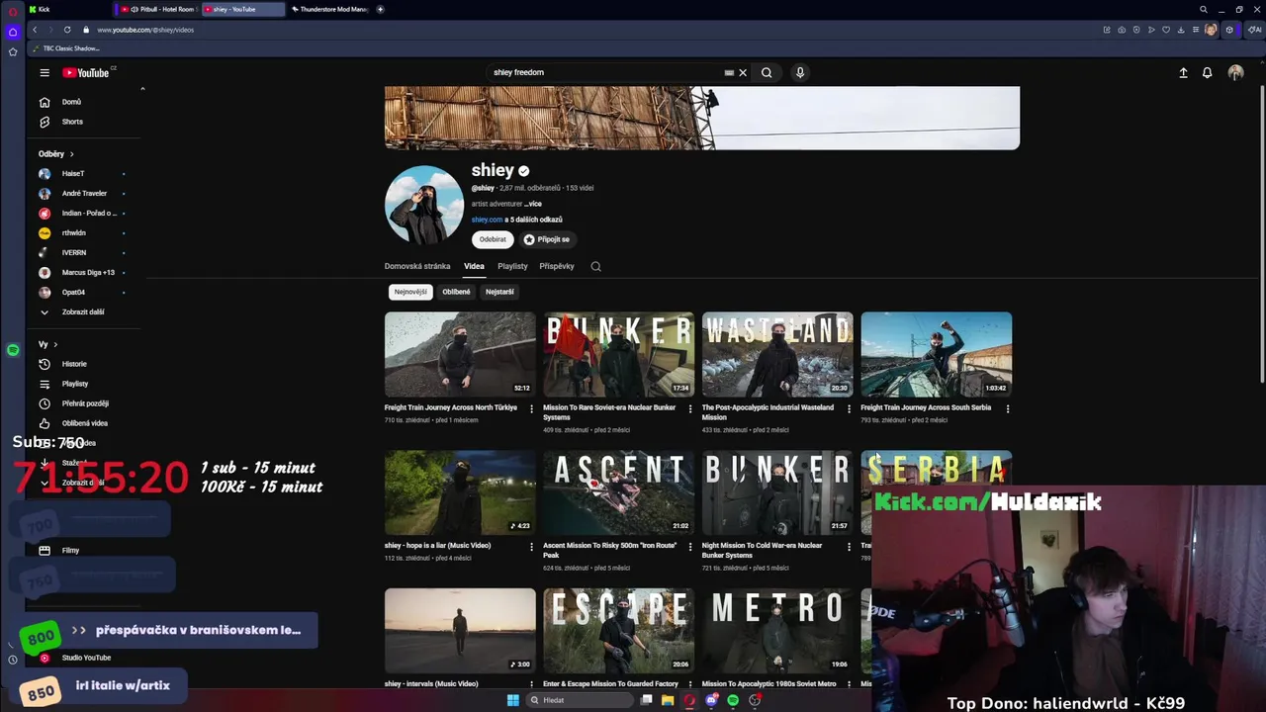Open Spotify from the Windows taskbar

733,700
